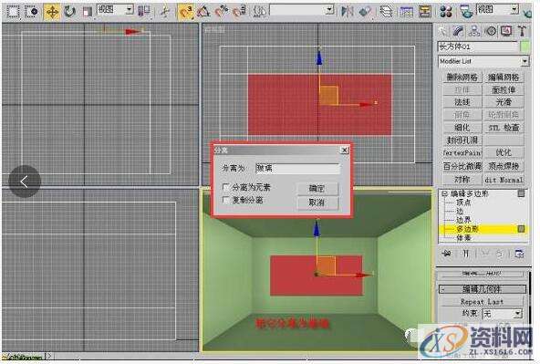Screen dimensions: 540x364
Task: Enable the 分离为元素 checkbox
Action: click(226, 187)
